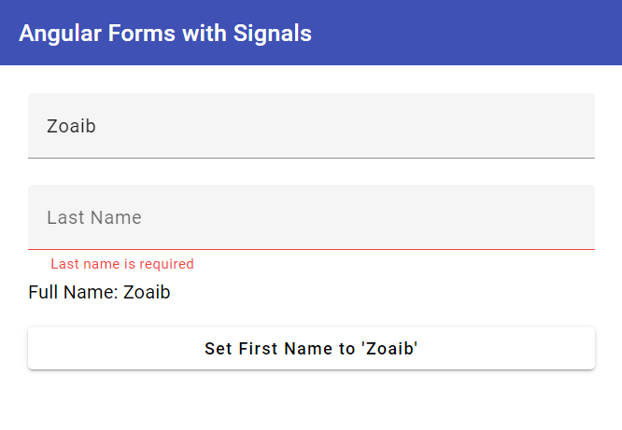This screenshot has width=622, height=430.
Task: Click the 'Set First Name to Zoaib' button
Action: (x=311, y=349)
